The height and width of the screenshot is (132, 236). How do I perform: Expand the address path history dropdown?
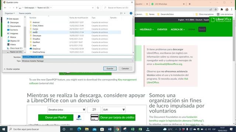coord(93,8)
